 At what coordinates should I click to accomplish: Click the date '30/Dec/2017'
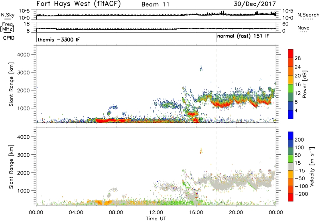(x=255, y=4)
